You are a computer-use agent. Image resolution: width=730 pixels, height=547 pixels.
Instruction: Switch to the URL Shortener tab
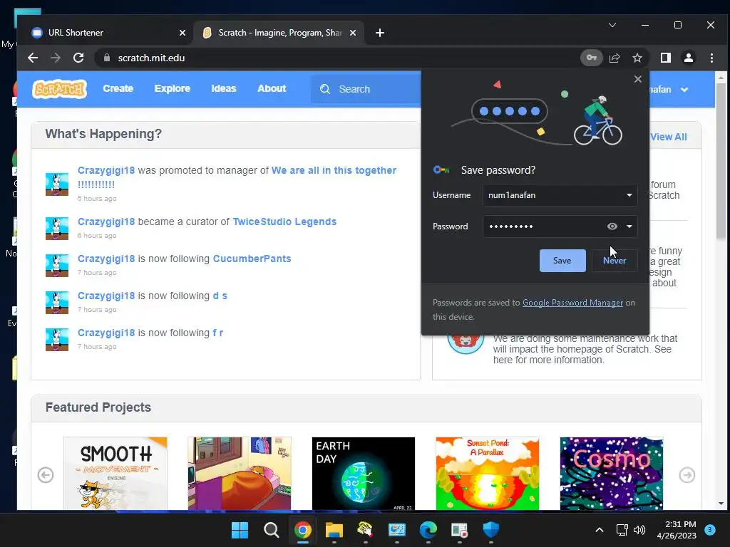103,33
